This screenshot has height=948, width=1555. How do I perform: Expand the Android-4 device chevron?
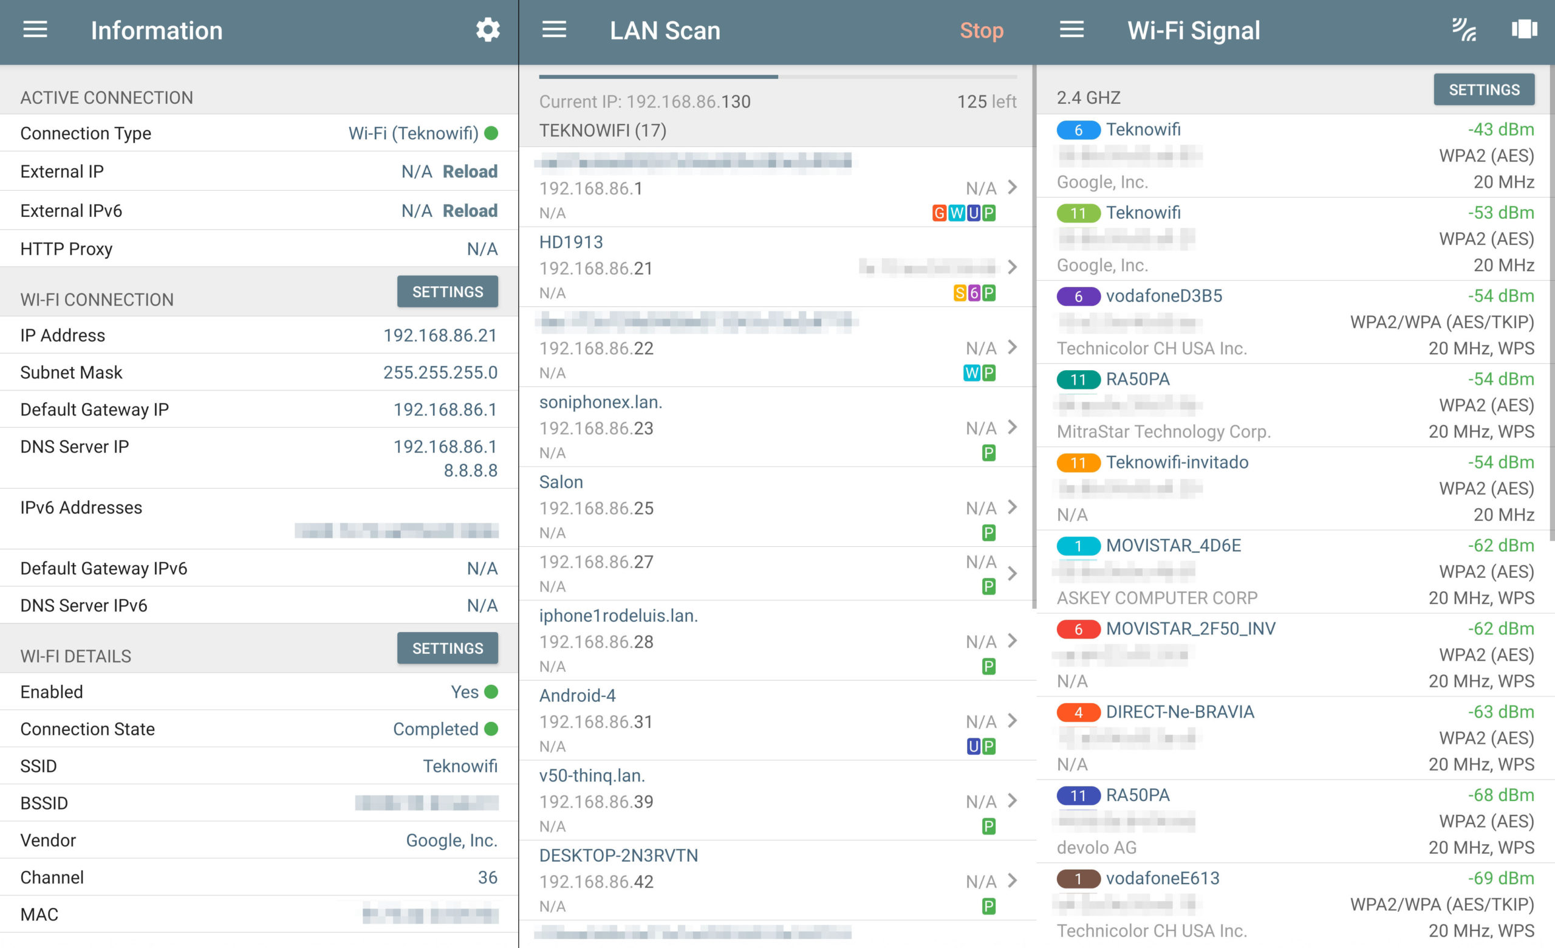click(1012, 720)
